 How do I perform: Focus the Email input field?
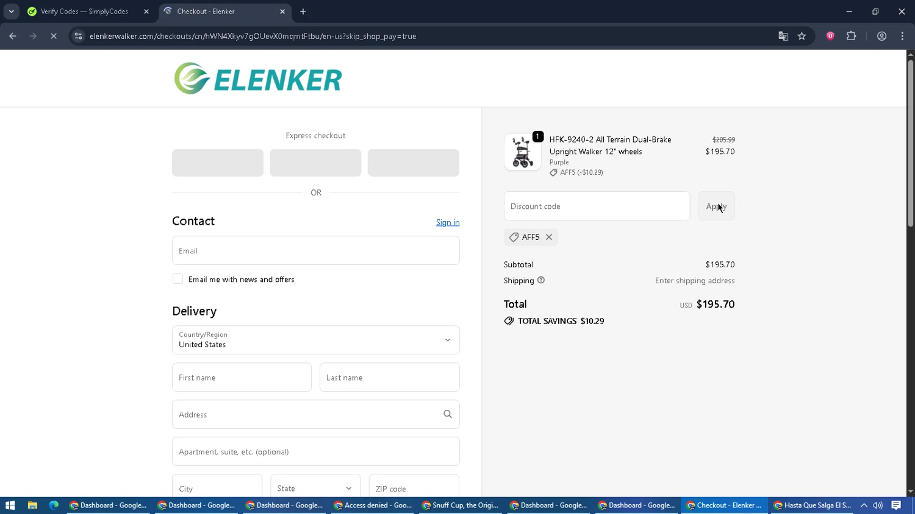tap(315, 250)
